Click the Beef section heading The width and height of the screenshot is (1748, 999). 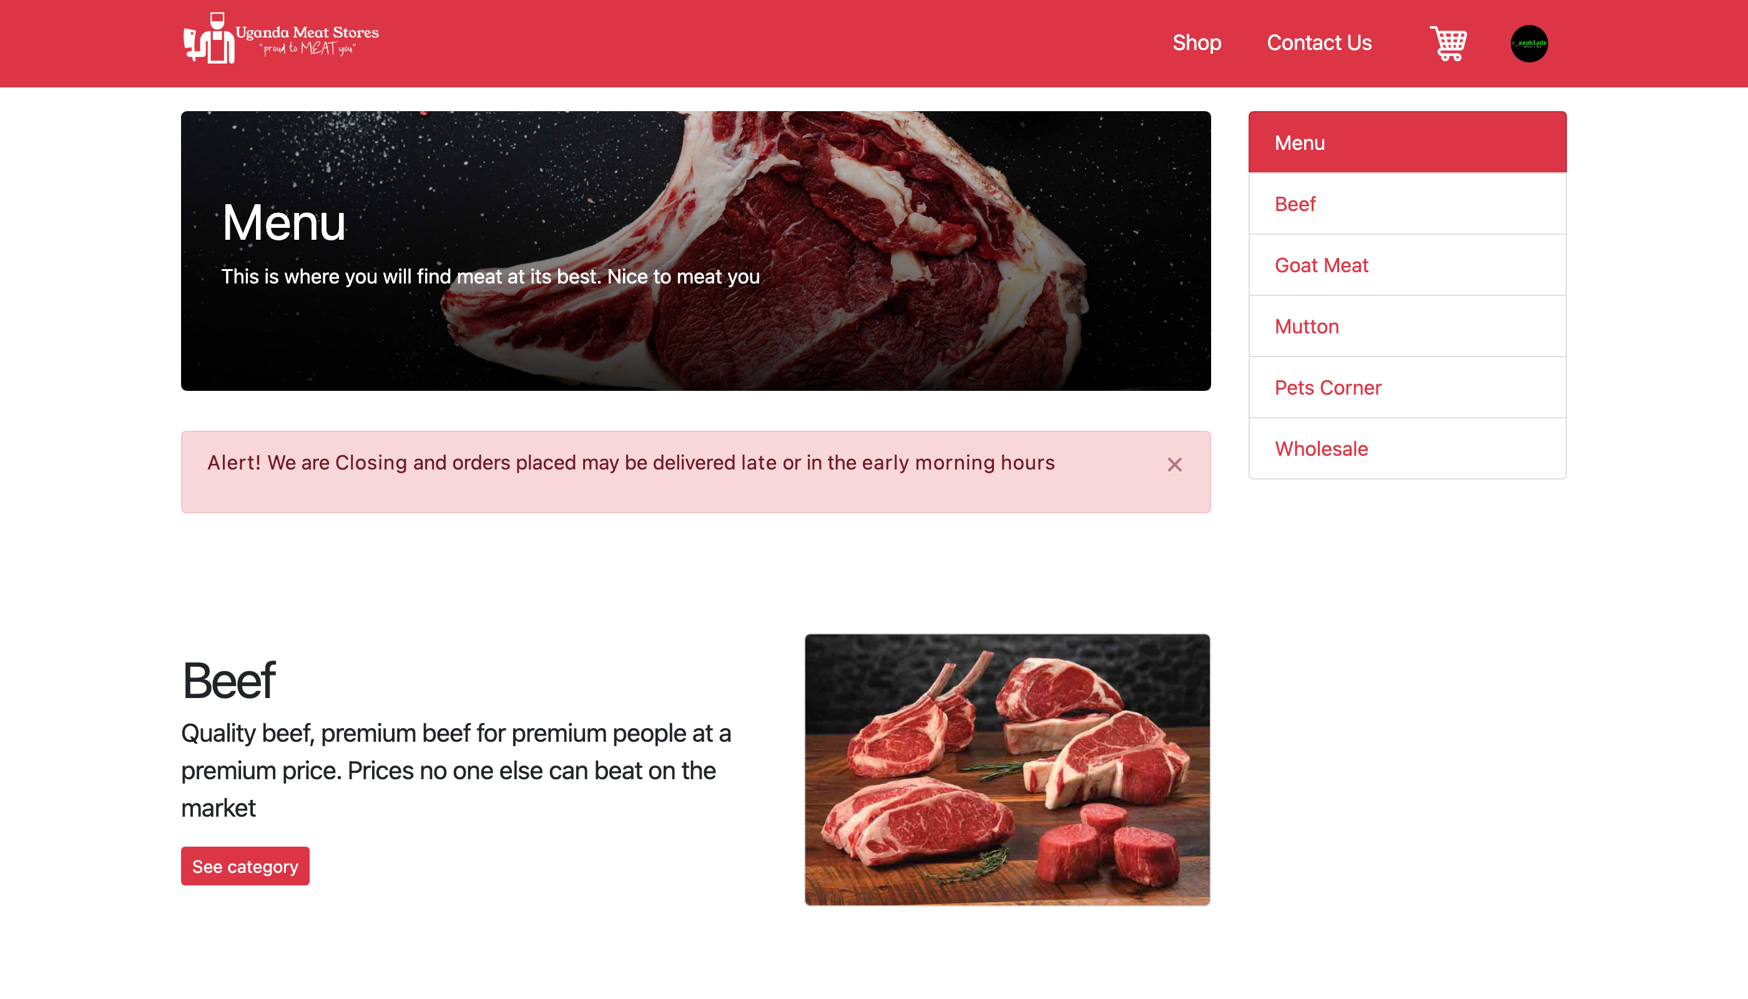[228, 681]
